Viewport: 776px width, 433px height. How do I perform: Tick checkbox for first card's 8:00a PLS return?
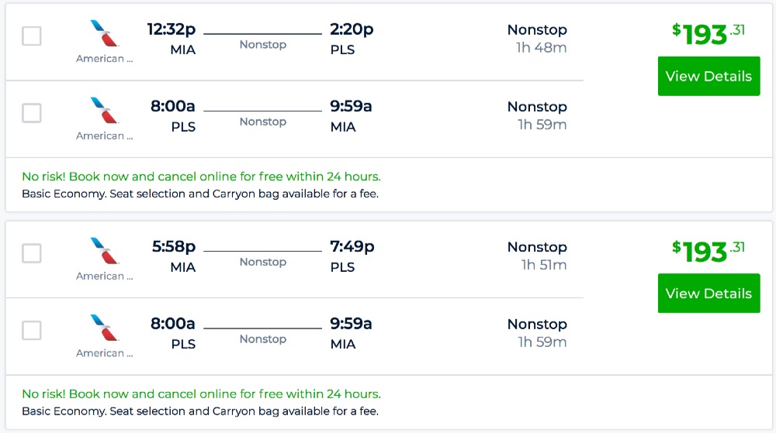pyautogui.click(x=32, y=113)
